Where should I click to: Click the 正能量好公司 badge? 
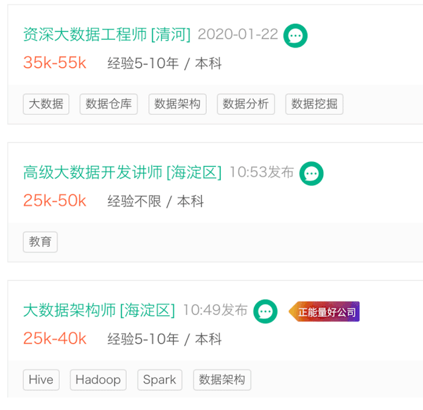coord(325,312)
